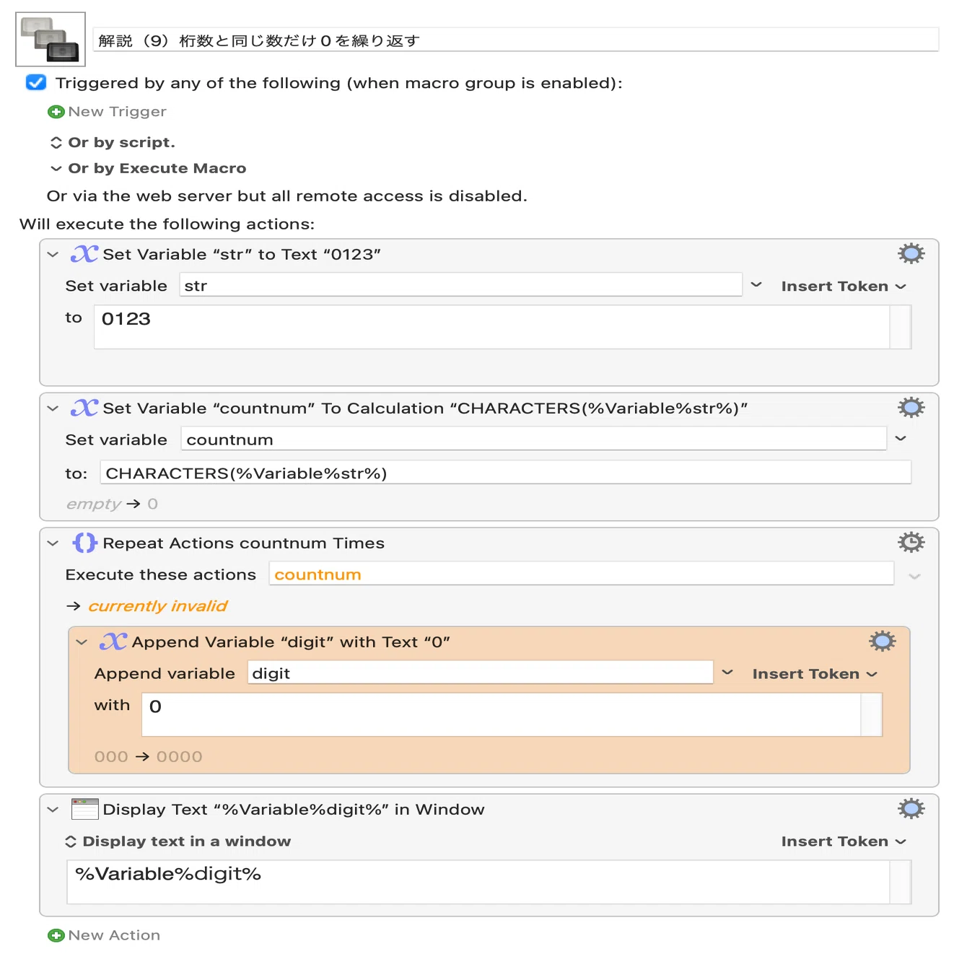Screen dimensions: 954x954
Task: Open Insert Token menu in Display Text action
Action: coord(844,841)
